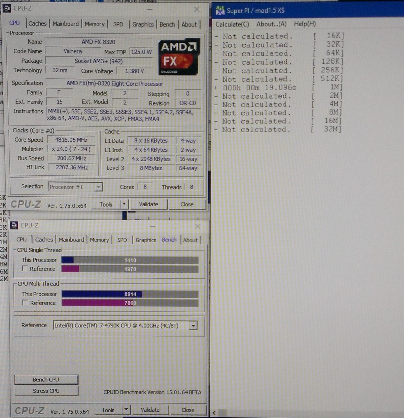Start benchmark with Bench CPU button
Viewport: 404px width, 418px height.
point(46,379)
